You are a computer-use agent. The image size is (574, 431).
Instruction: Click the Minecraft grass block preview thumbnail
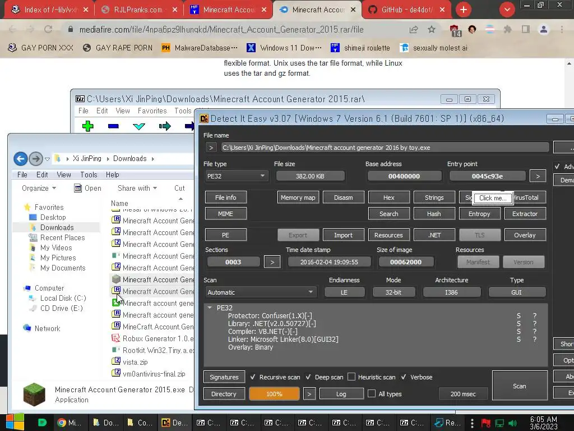point(34,395)
